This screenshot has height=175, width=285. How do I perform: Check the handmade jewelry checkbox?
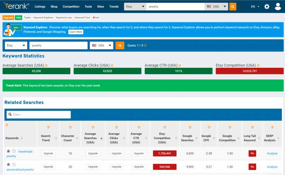click(14, 151)
